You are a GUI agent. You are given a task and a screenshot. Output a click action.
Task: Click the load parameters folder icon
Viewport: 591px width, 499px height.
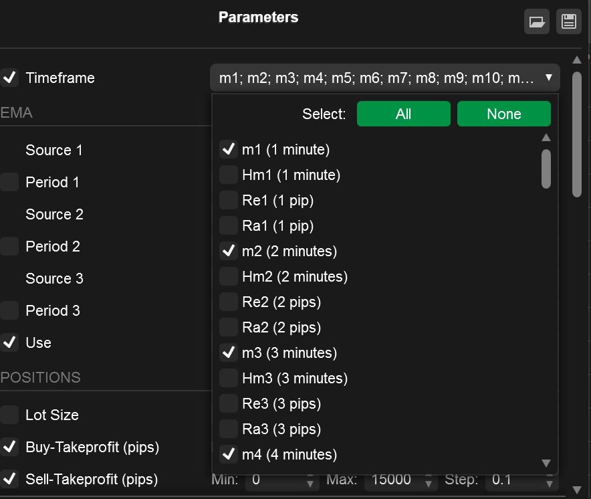point(536,21)
